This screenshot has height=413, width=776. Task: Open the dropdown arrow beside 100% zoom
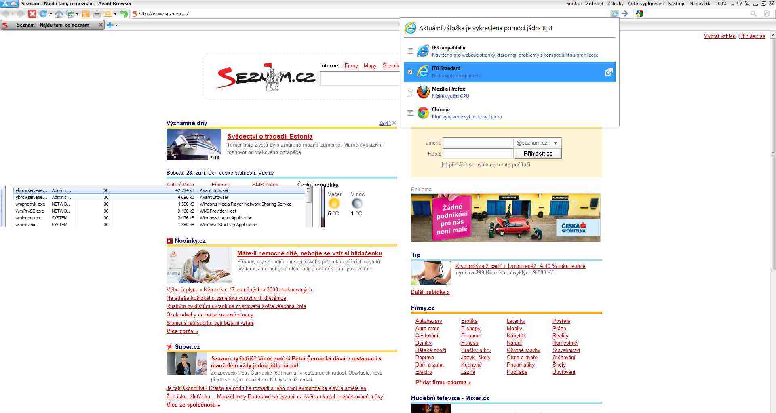click(732, 4)
